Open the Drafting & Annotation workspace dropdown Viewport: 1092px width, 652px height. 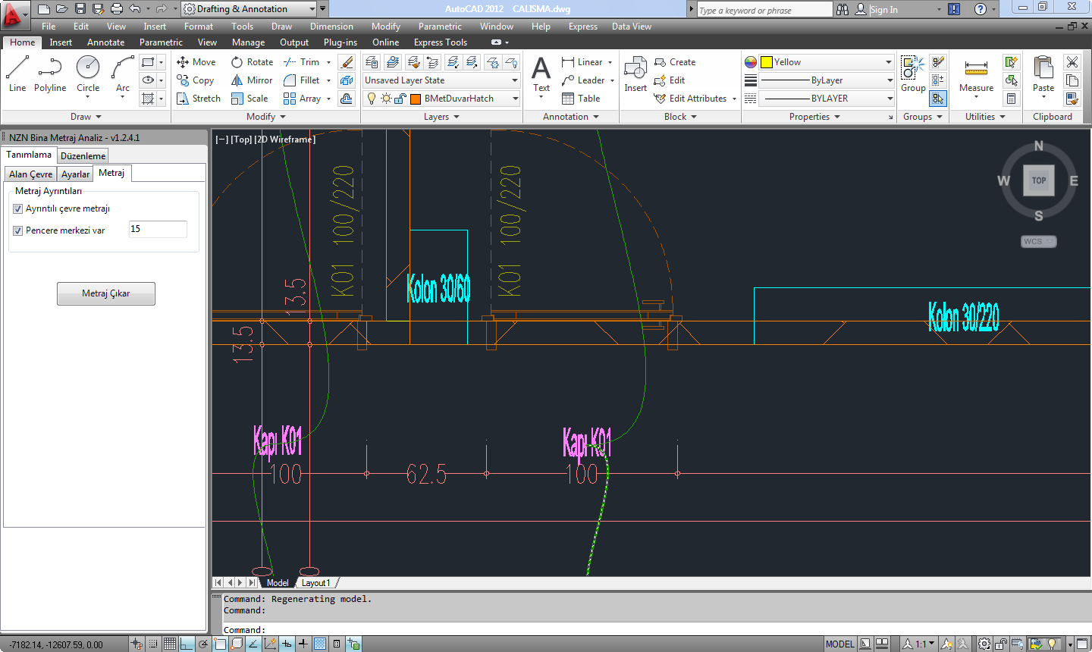(x=312, y=9)
